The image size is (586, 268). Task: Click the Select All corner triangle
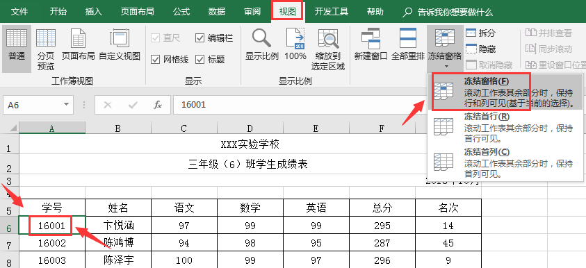coord(13,128)
